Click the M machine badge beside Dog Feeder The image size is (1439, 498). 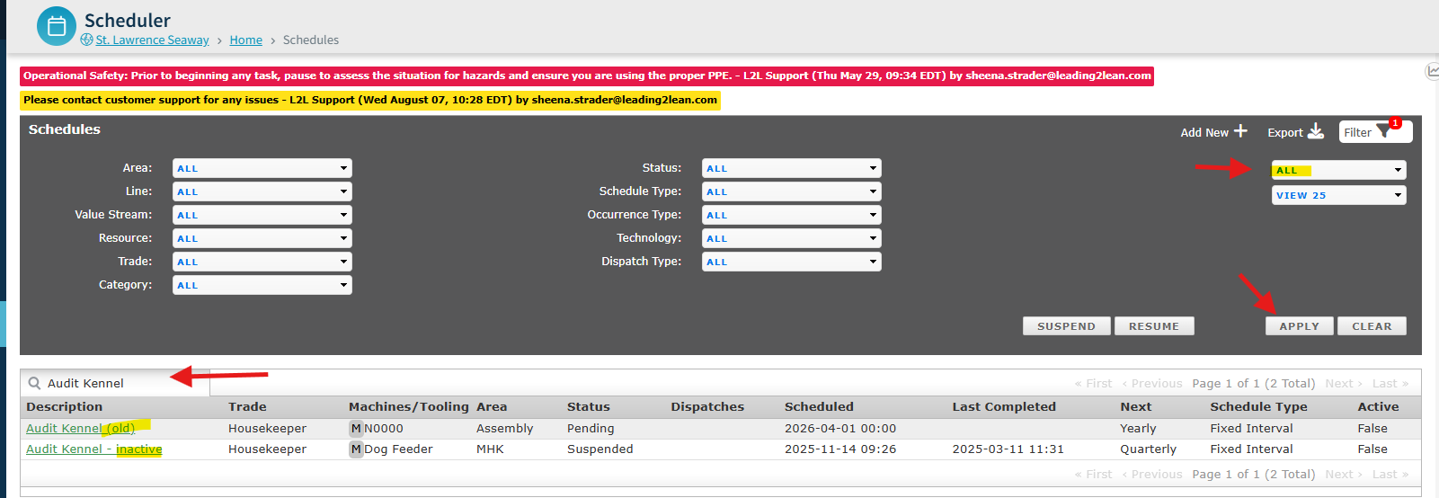(x=356, y=449)
